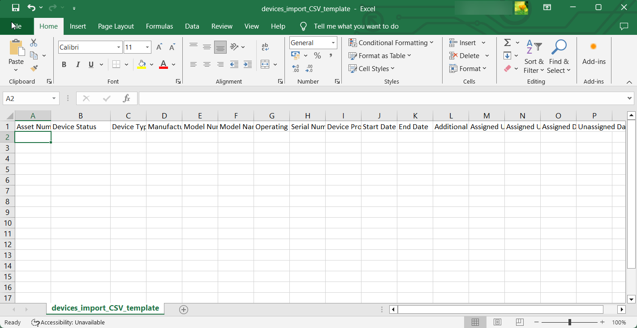Click the Fill down arrow icon

tap(508, 55)
